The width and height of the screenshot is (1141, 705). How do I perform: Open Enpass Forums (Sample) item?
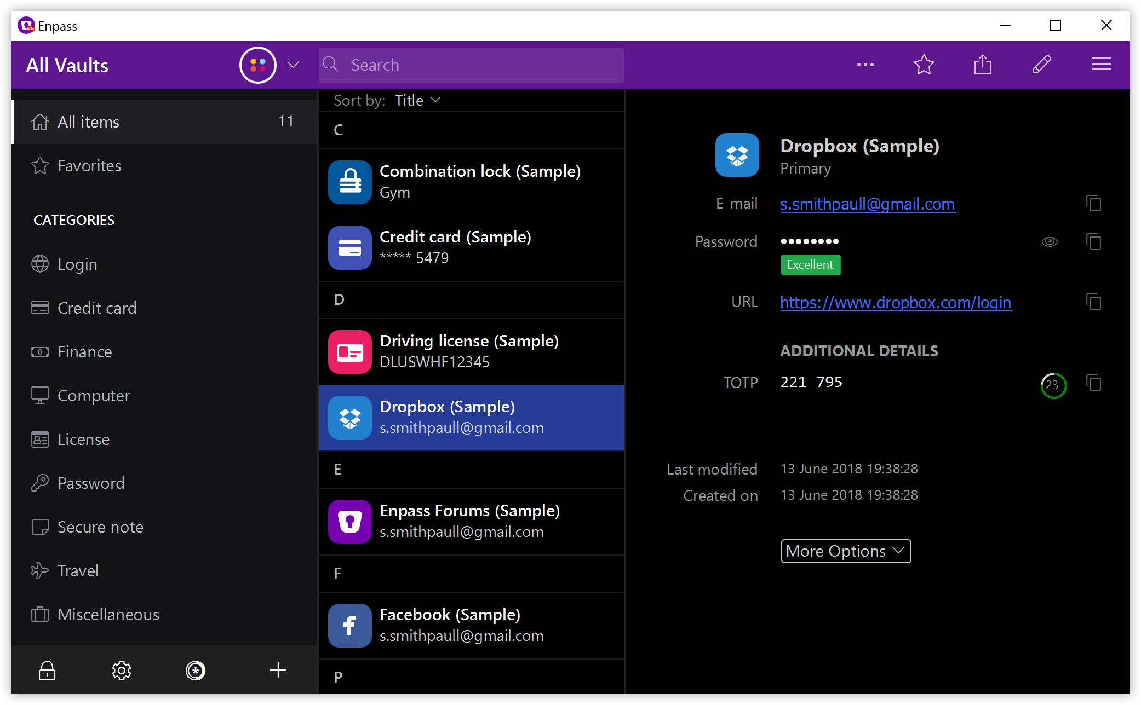coord(472,521)
